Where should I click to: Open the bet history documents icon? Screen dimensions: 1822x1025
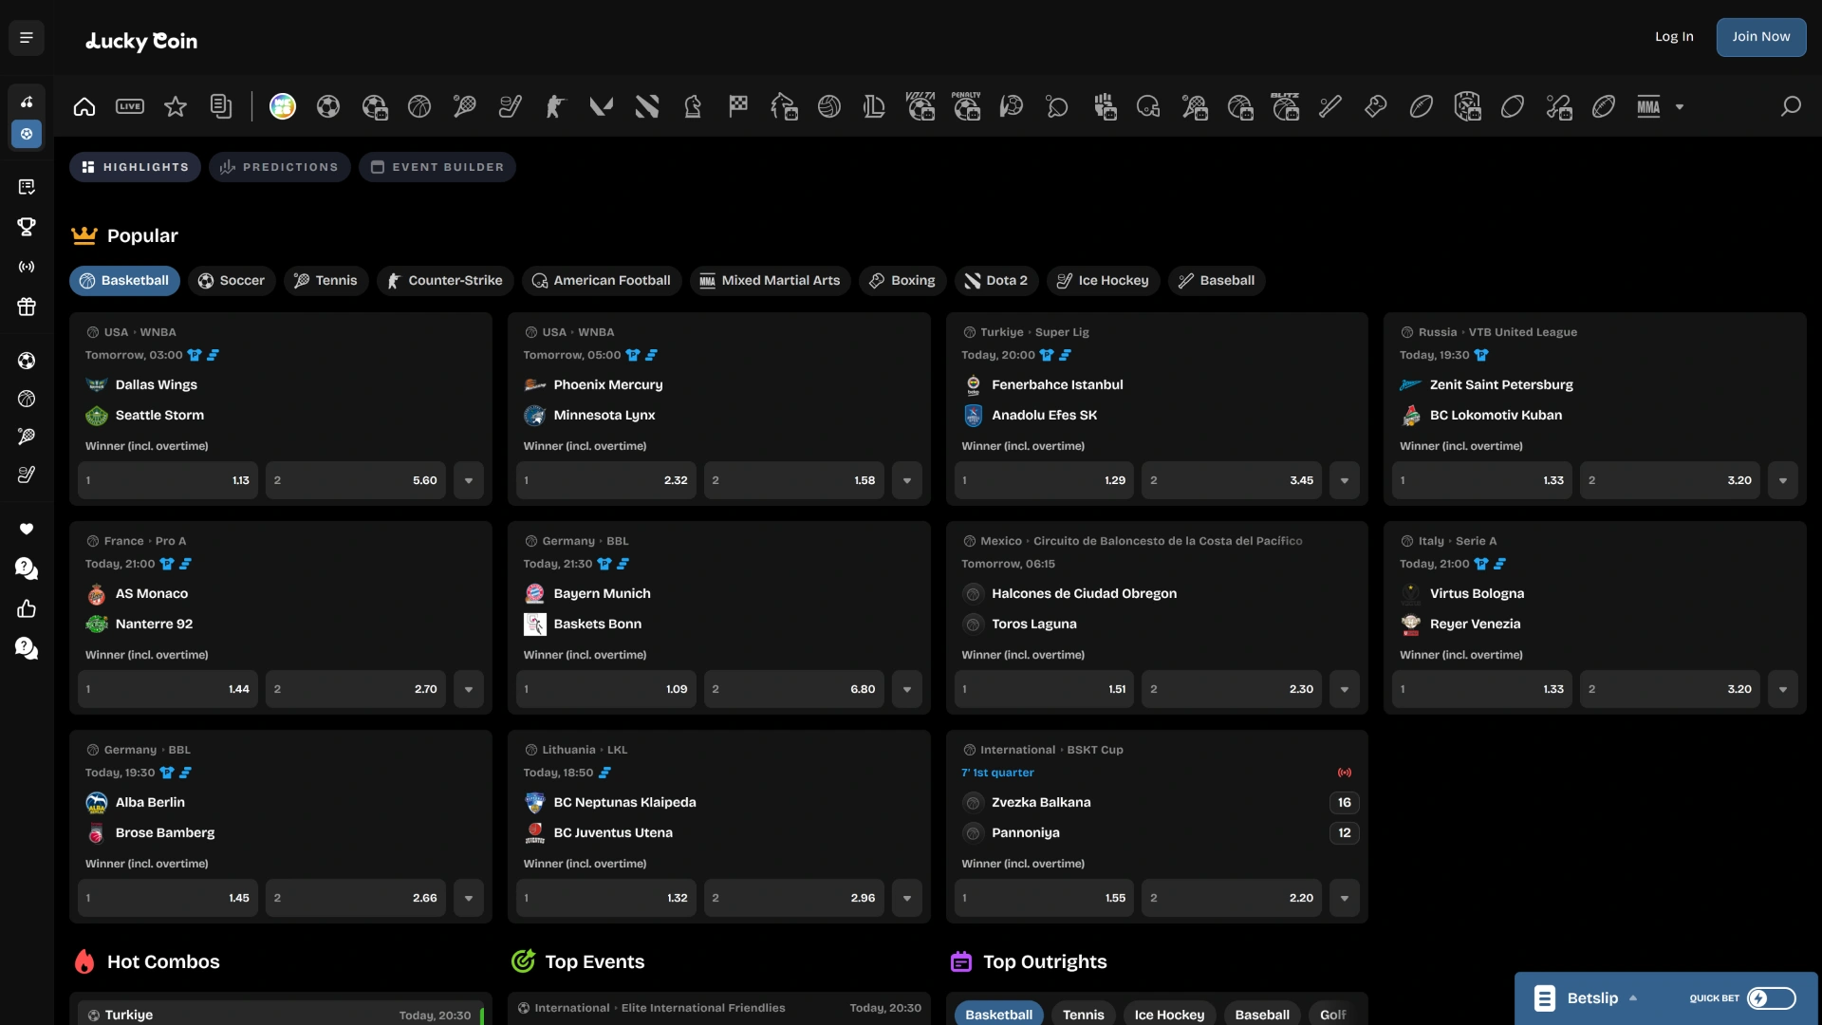(x=221, y=107)
